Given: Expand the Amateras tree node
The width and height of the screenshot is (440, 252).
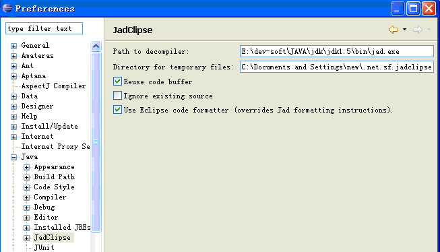Looking at the screenshot, I should tap(13, 56).
